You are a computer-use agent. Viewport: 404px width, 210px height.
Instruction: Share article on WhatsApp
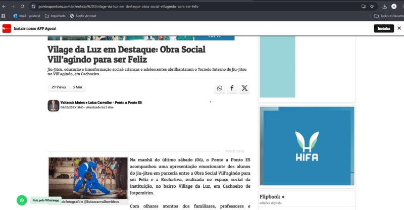[x=219, y=88]
